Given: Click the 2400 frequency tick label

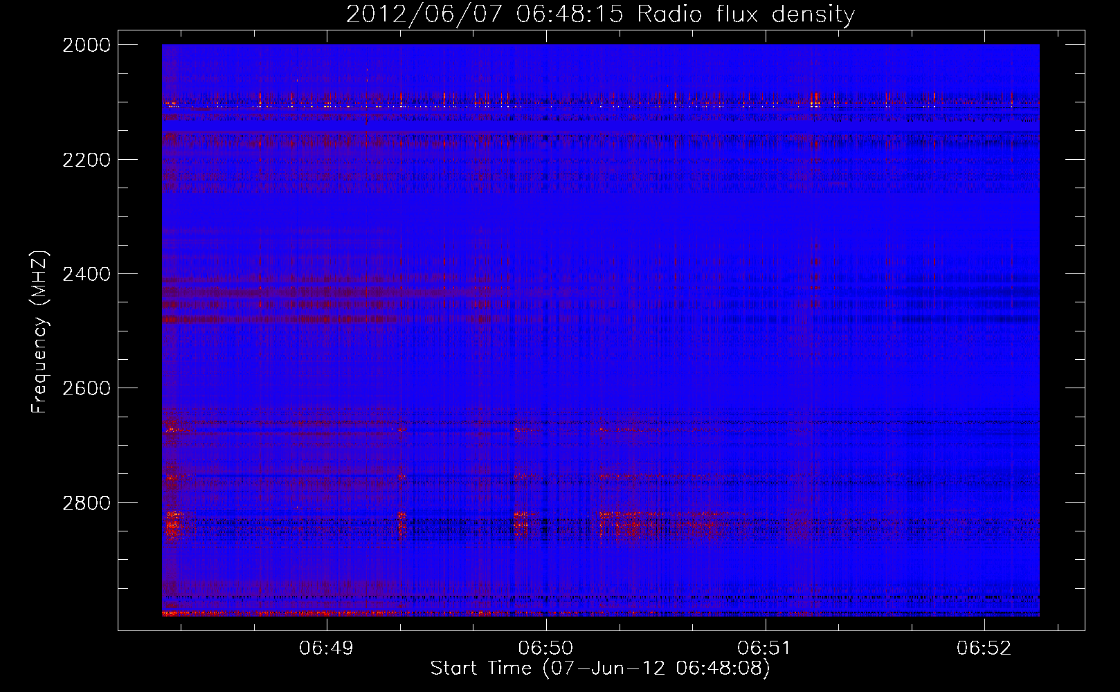Looking at the screenshot, I should (86, 274).
